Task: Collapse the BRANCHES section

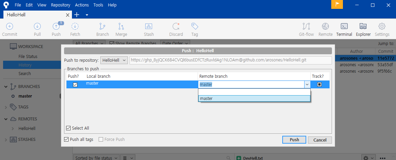Action: coord(6,87)
